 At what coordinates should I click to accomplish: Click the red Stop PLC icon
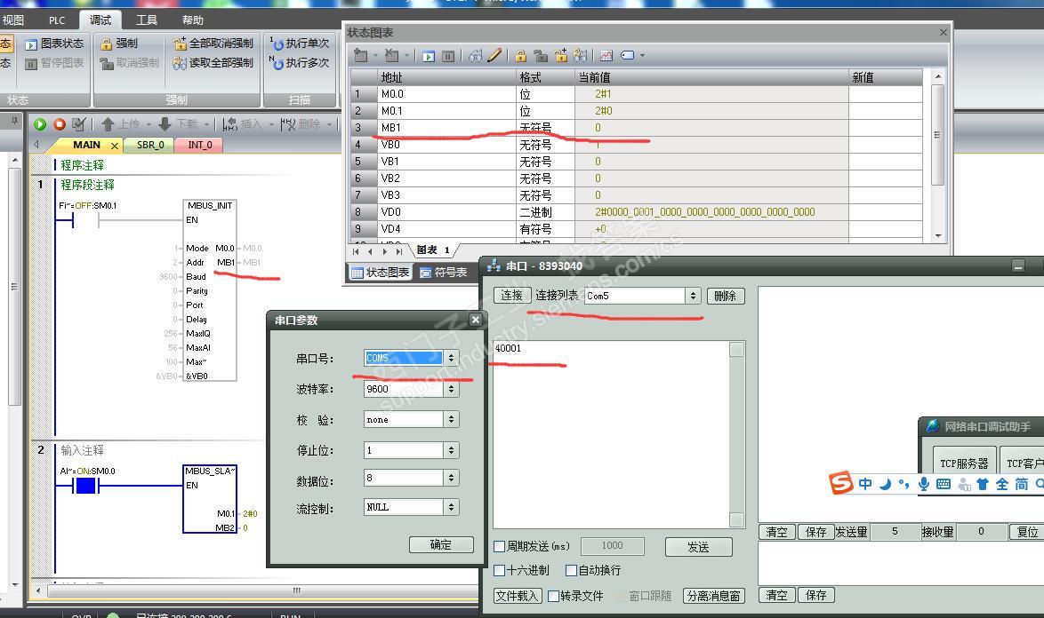coord(60,124)
